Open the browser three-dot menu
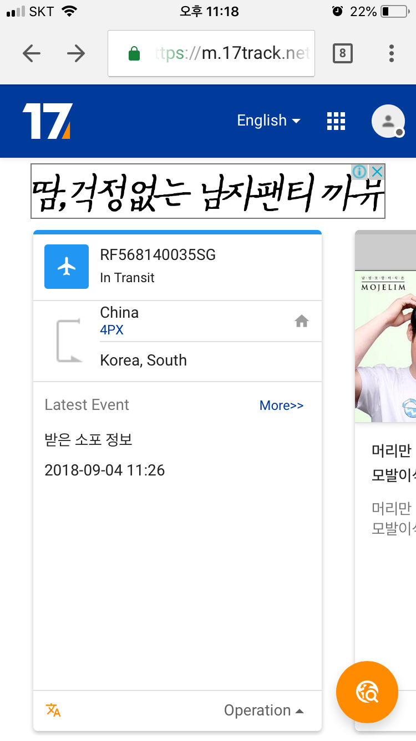This screenshot has width=416, height=741. tap(392, 53)
